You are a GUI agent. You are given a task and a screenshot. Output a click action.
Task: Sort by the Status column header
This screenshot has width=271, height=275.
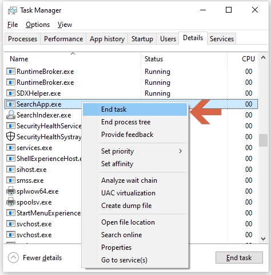tap(184, 59)
